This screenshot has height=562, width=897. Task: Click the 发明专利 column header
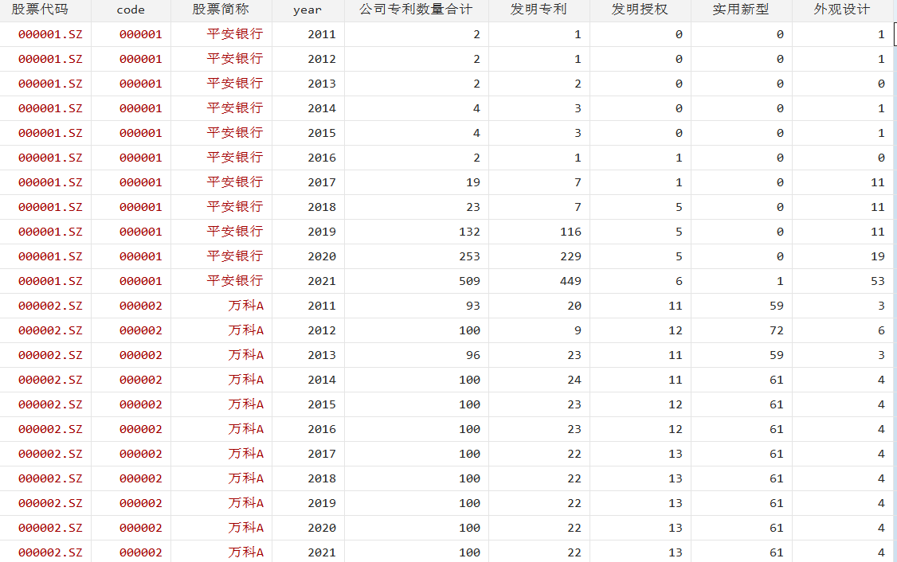539,10
